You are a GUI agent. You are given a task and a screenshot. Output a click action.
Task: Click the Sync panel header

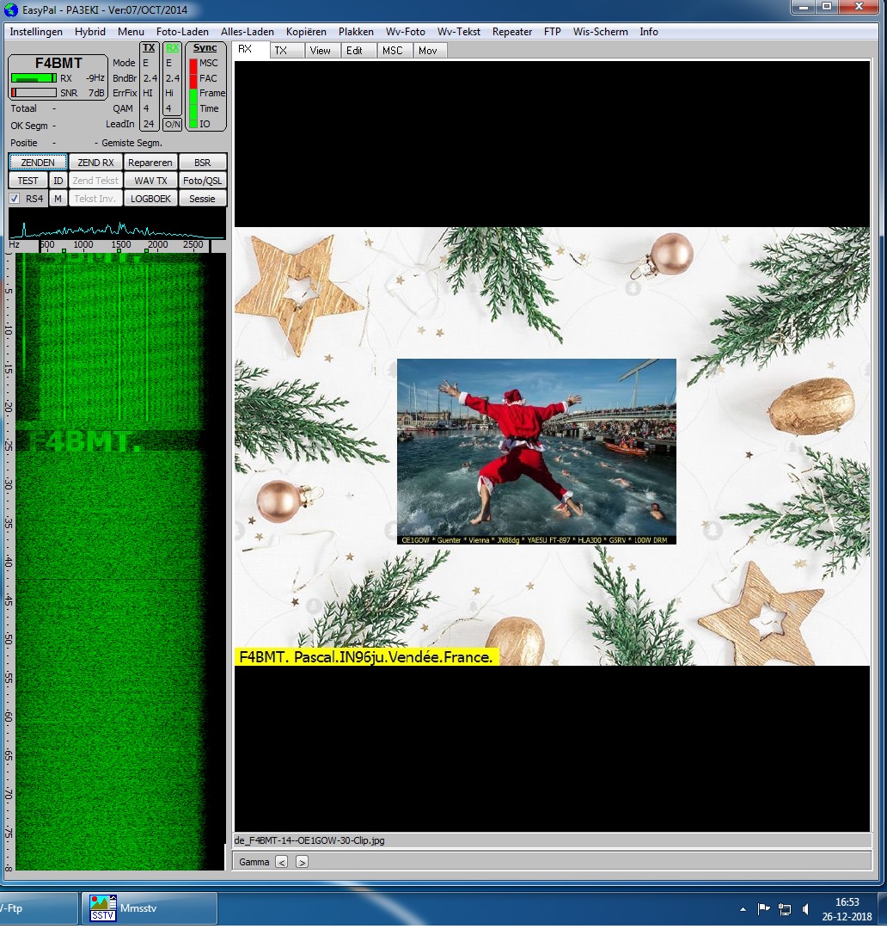tap(205, 48)
